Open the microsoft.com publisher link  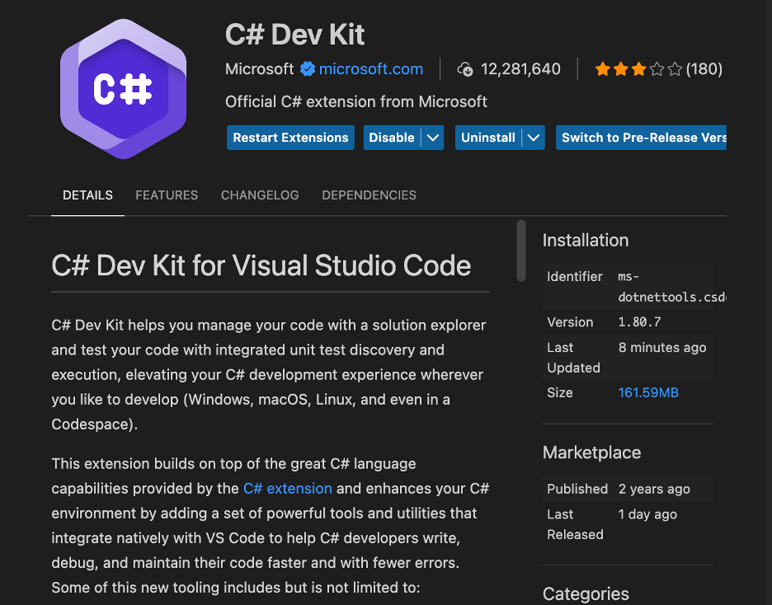[370, 69]
